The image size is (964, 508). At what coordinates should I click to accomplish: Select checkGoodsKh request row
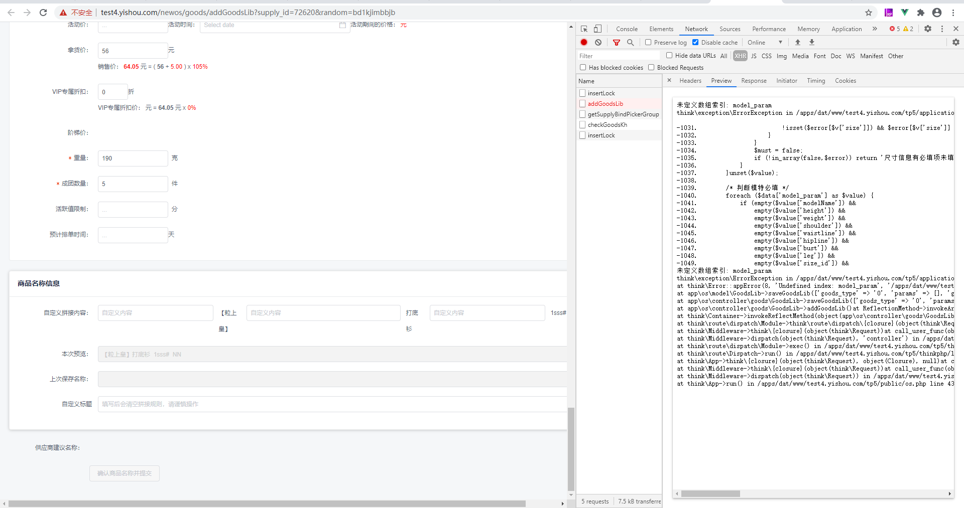click(619, 125)
